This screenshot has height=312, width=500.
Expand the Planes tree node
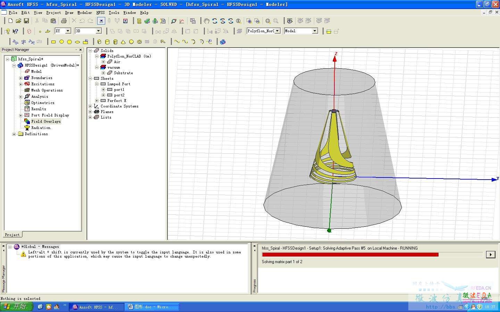[90, 112]
